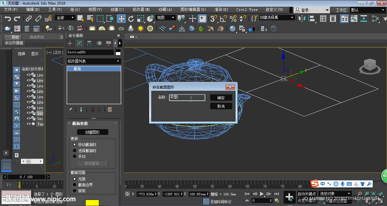This screenshot has height=206, width=387.
Task: Click the time slider 0 / 100
Action: click(x=26, y=177)
